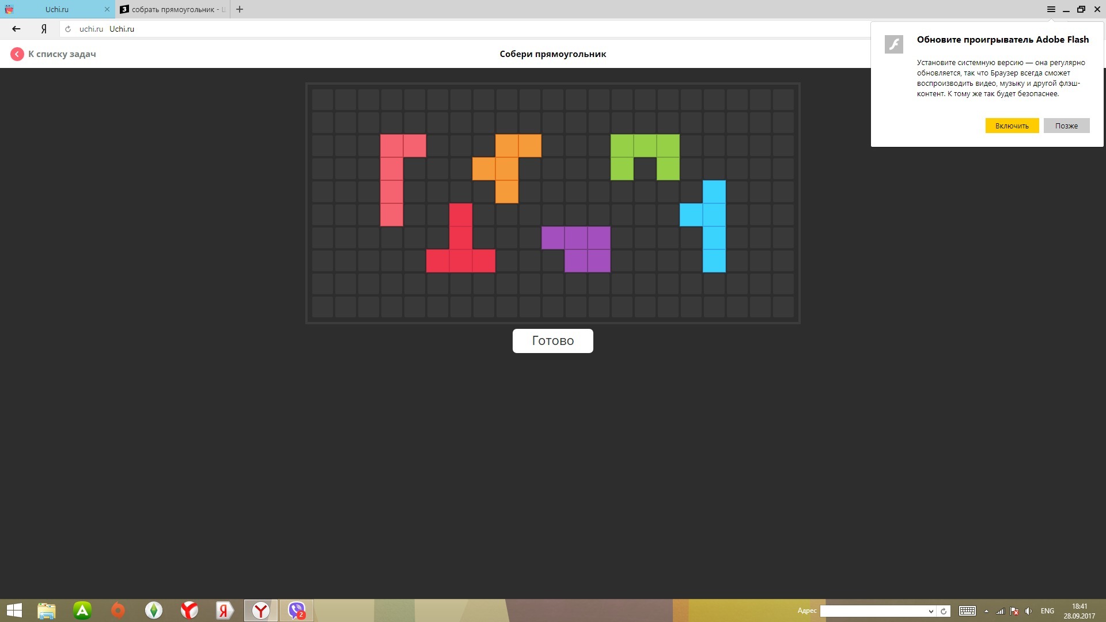
Task: Show hidden tray icons arrow
Action: (986, 611)
